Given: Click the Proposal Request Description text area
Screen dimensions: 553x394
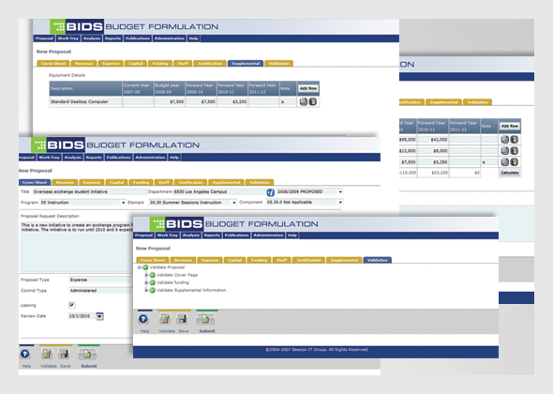Looking at the screenshot, I should [x=77, y=247].
